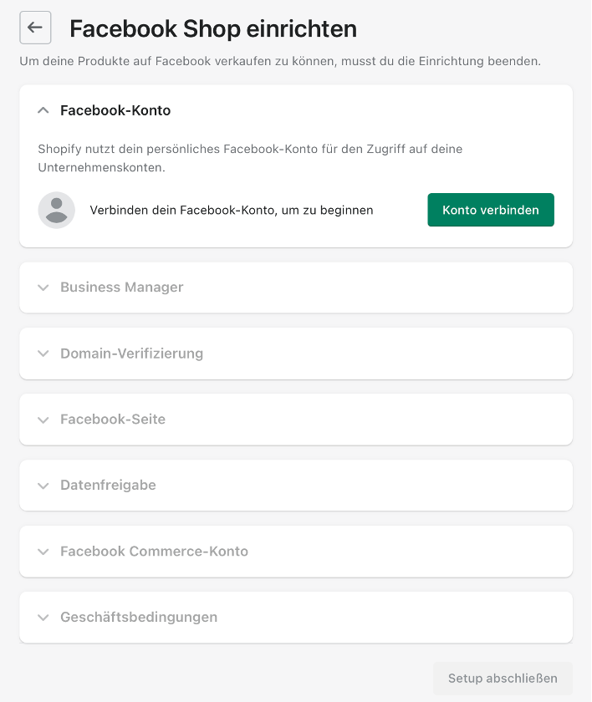The height and width of the screenshot is (702, 592).
Task: Expand the Domain-Verifizierung chevron
Action: 43,354
